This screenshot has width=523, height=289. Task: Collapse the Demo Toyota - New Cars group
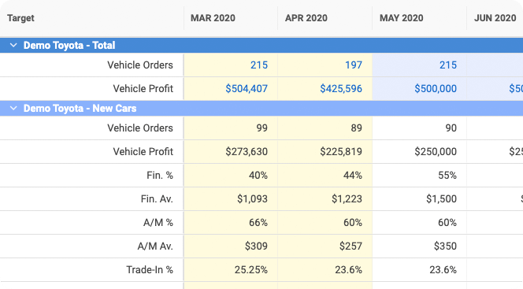[13, 108]
